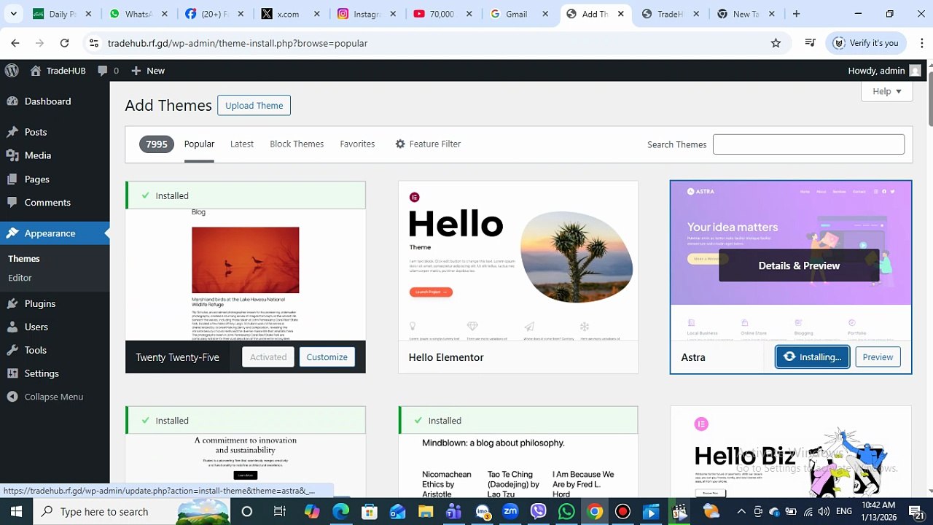The height and width of the screenshot is (525, 933).
Task: Collapse the admin sidebar menu
Action: tap(55, 397)
